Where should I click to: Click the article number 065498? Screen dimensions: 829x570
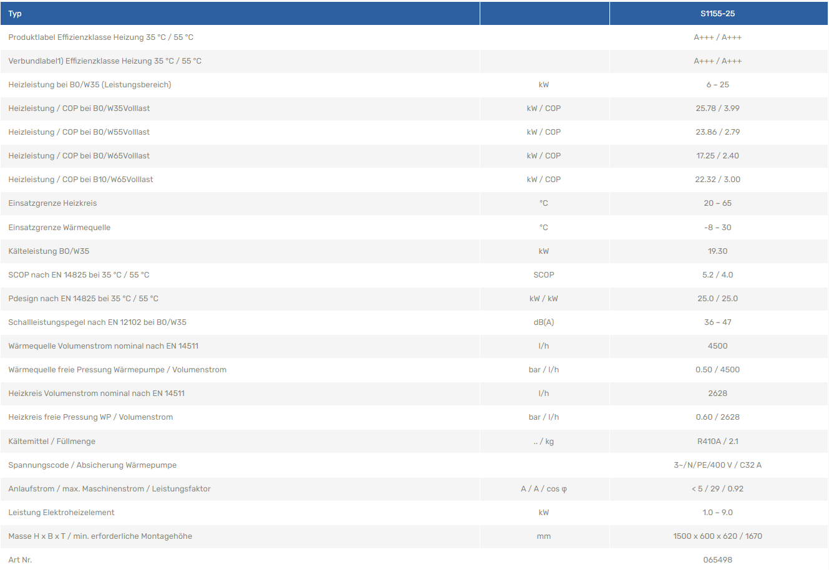point(717,560)
